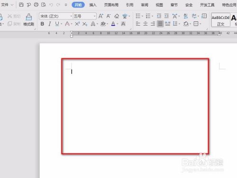Click the bulleted list icon
Image resolution: width=237 pixels, height=178 pixels.
138,16
